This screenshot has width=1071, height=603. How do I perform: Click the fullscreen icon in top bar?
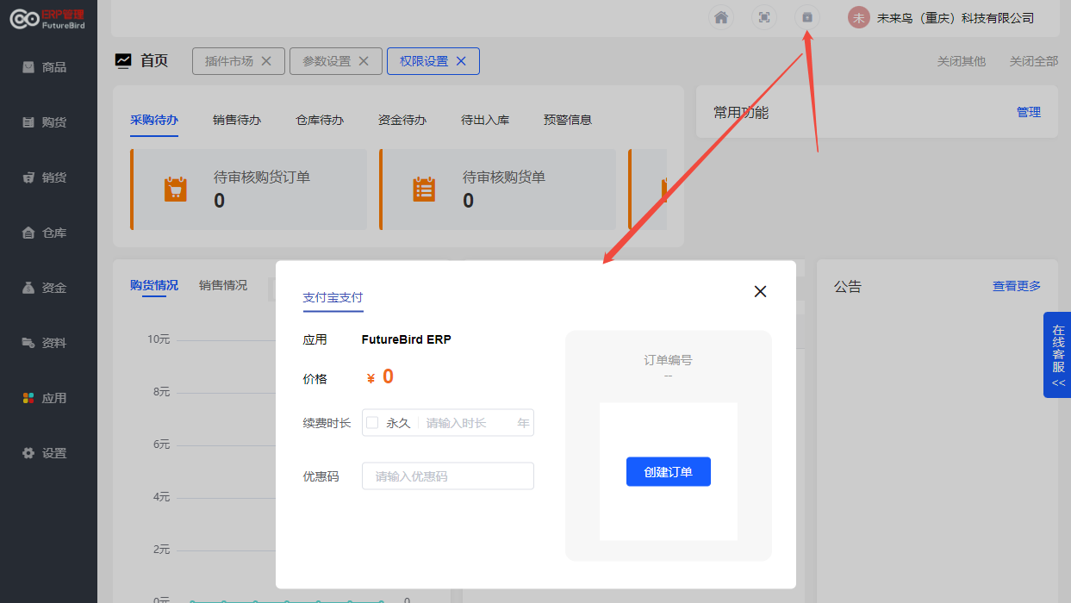click(763, 17)
